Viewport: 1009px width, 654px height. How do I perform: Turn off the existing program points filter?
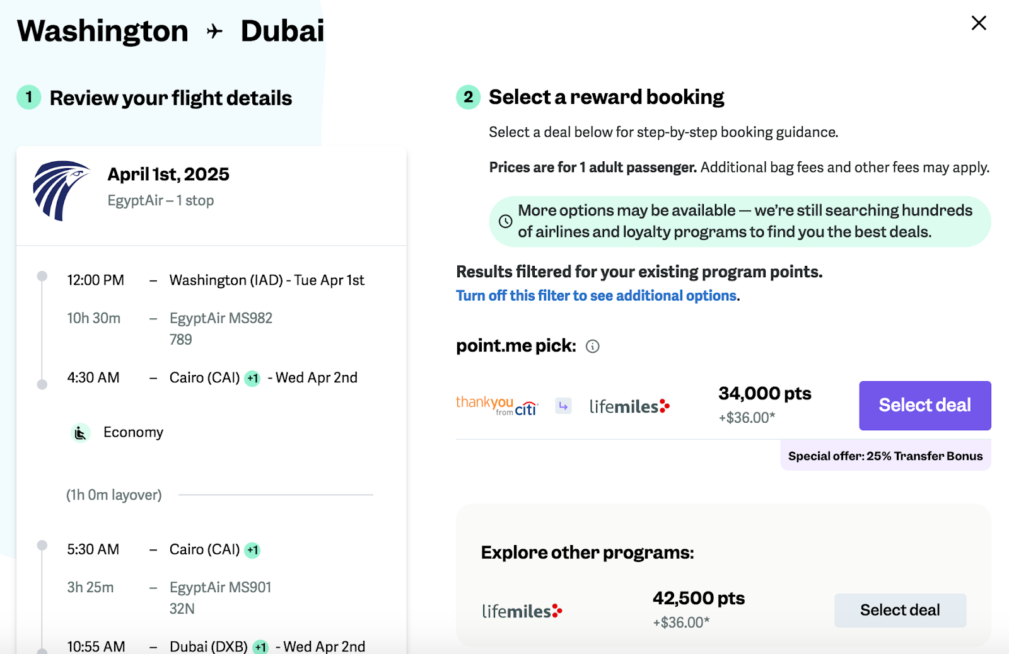pyautogui.click(x=597, y=296)
